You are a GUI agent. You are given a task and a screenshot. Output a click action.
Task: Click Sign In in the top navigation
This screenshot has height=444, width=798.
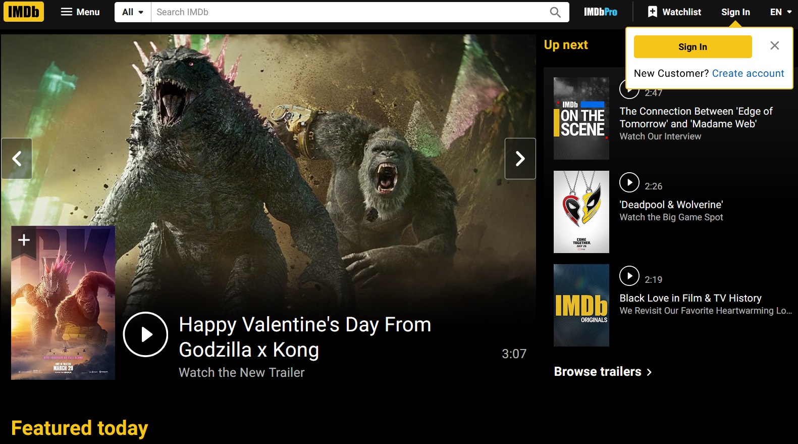coord(735,12)
